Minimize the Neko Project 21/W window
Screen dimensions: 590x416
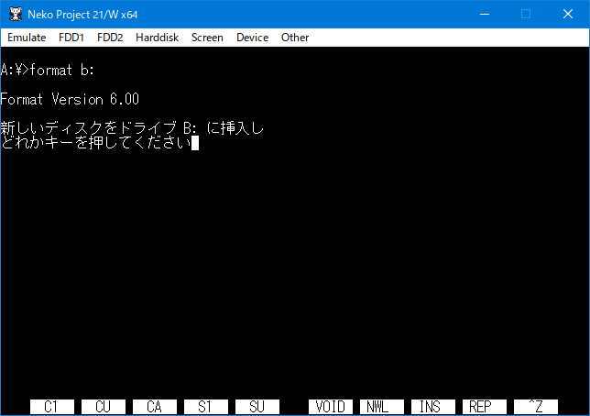(485, 15)
